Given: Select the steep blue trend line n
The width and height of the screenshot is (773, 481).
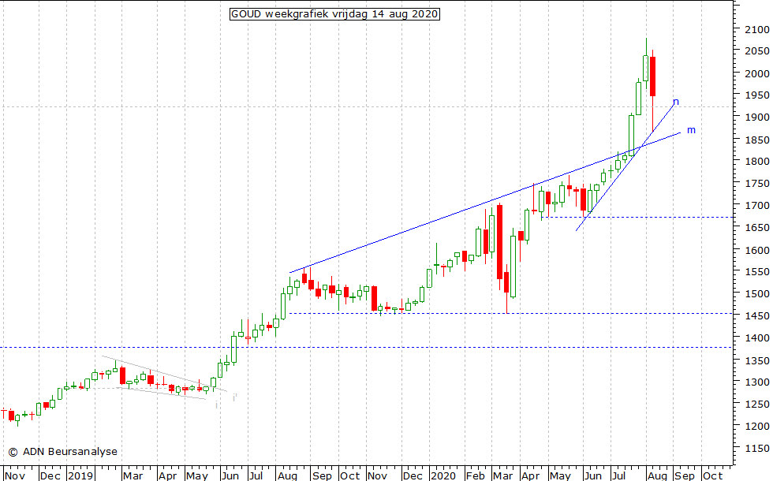Looking at the screenshot, I should coord(625,166).
